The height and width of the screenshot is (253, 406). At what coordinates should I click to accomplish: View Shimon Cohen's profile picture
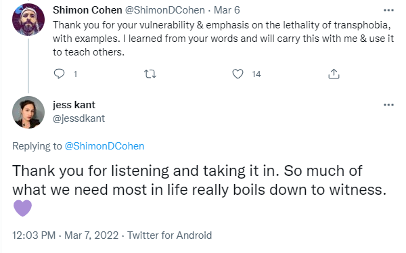tap(28, 20)
